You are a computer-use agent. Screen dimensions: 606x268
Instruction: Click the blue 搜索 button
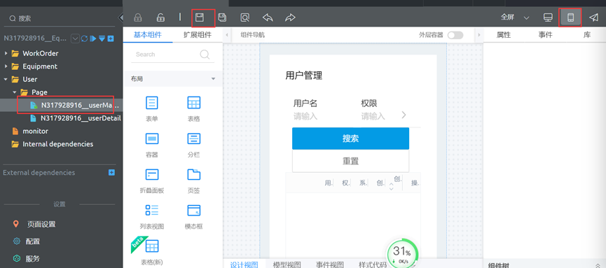[x=350, y=139]
